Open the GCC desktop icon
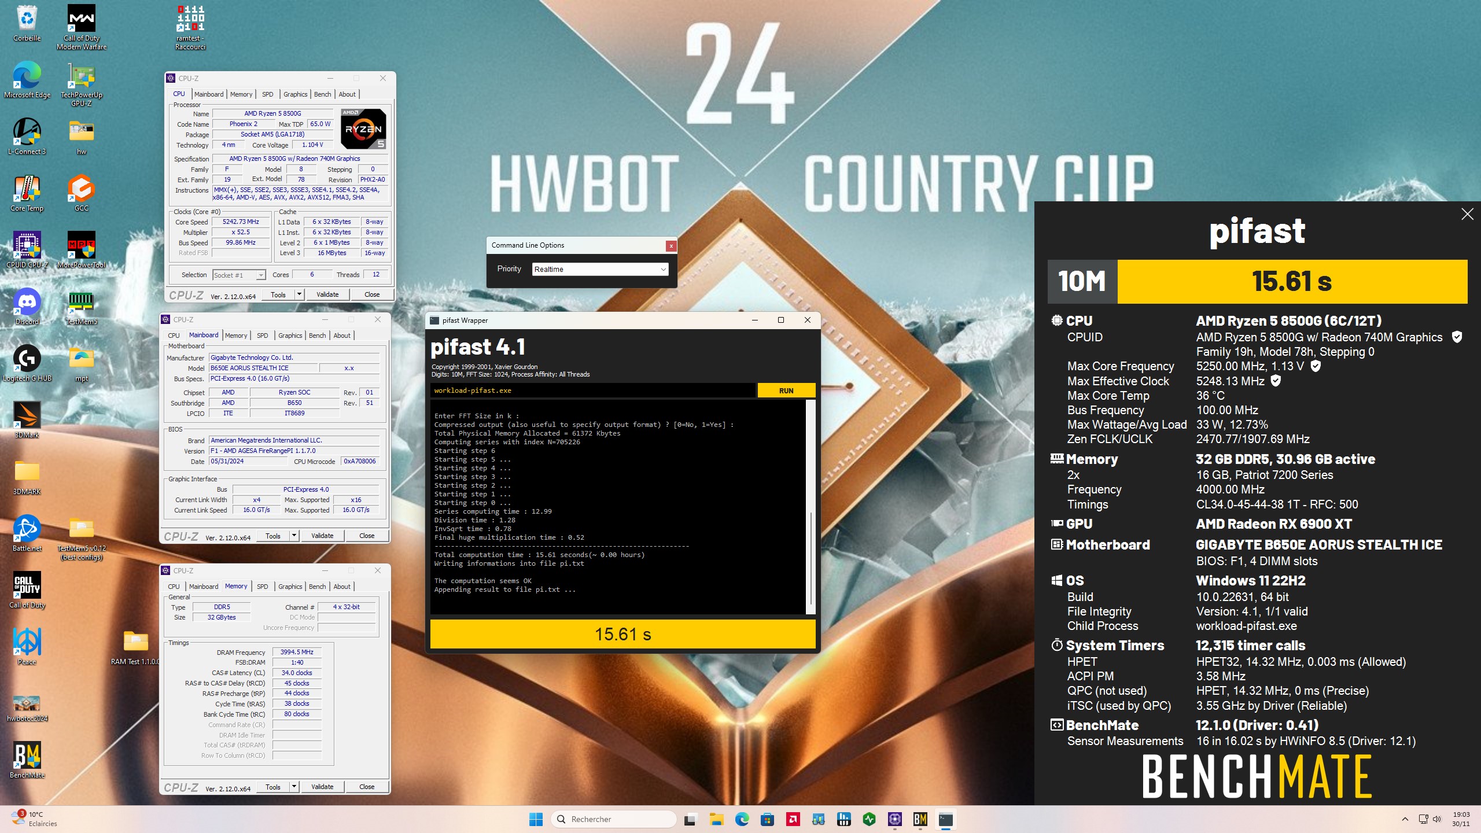1481x833 pixels. [x=82, y=193]
